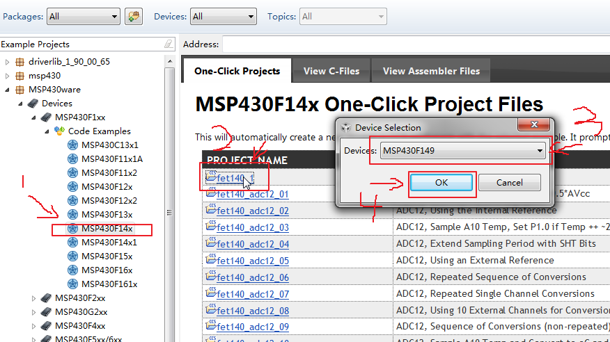Select MSP430F13x in the tree
Viewport: 610px width, 342px height.
(107, 215)
